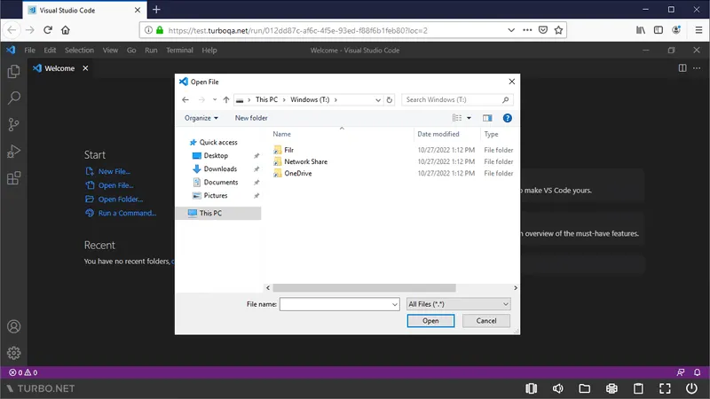This screenshot has height=399, width=710.
Task: Select This PC in navigation pane
Action: click(218, 213)
